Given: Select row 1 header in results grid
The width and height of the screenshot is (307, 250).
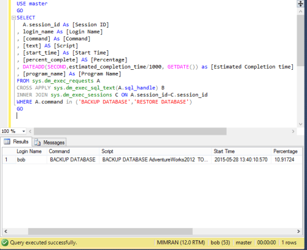Looking at the screenshot, I should [9, 159].
